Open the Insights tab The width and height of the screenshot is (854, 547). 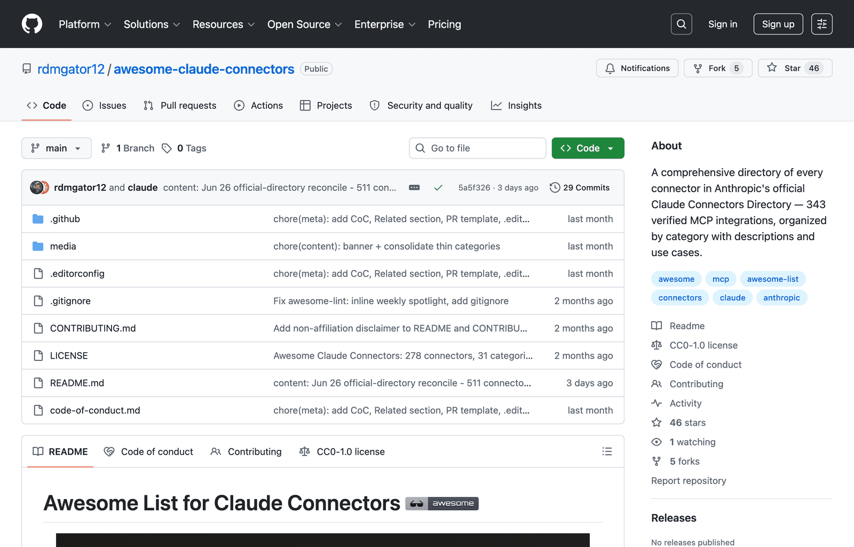516,106
